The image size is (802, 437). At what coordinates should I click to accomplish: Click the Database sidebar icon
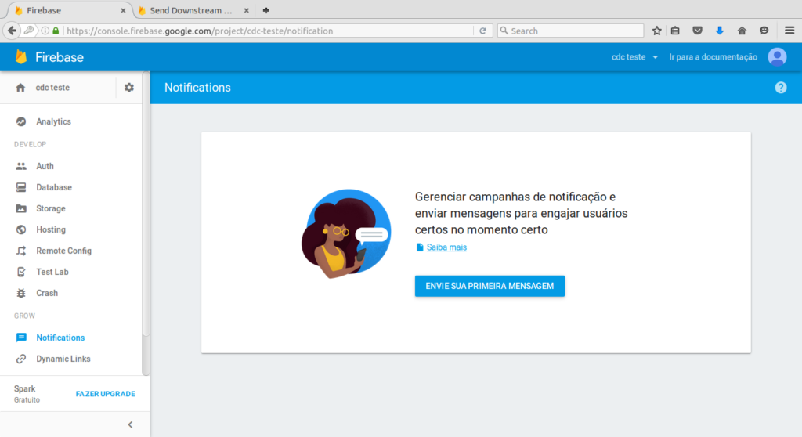21,187
